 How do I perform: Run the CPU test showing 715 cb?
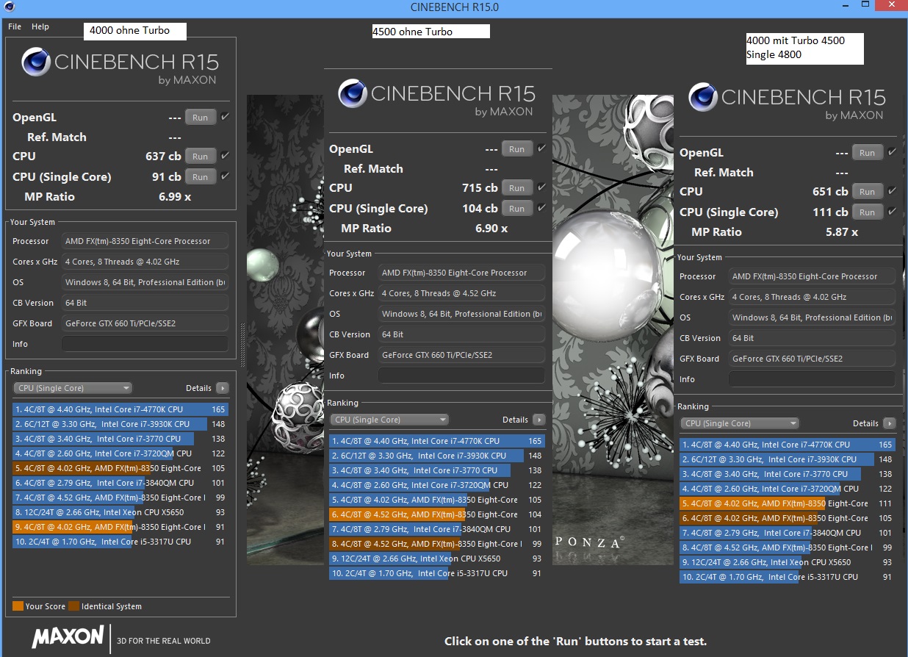tap(517, 188)
